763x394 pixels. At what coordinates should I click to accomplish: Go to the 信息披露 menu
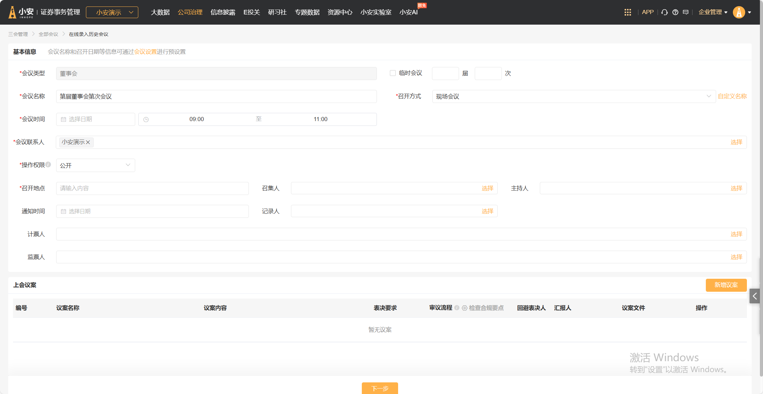click(x=223, y=12)
